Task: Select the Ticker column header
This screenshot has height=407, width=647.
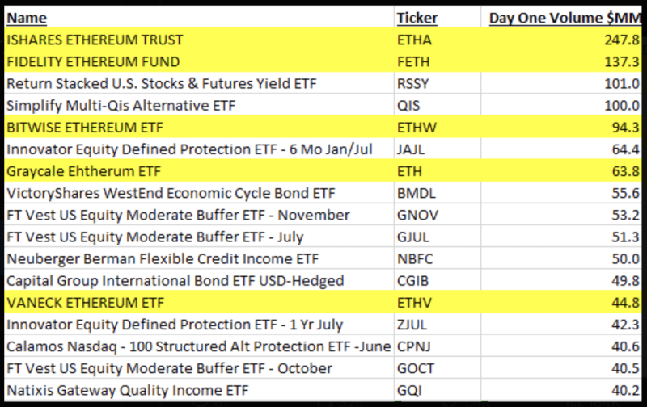Action: 438,18
